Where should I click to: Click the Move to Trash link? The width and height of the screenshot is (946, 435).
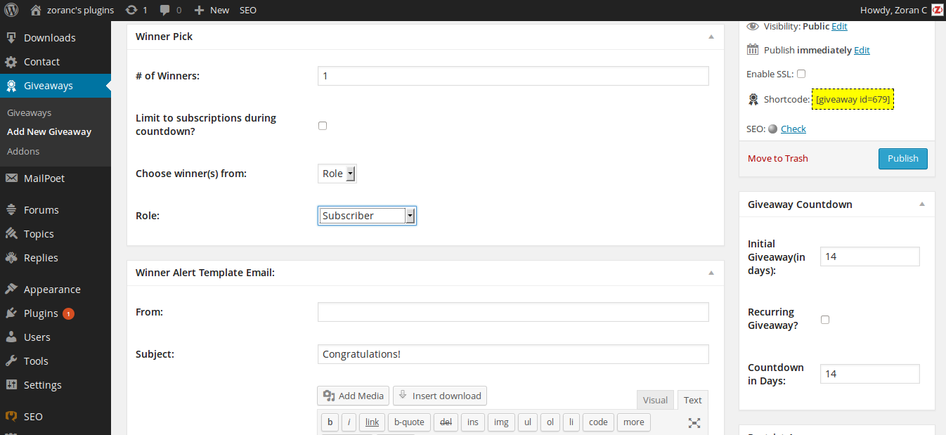[x=777, y=159]
